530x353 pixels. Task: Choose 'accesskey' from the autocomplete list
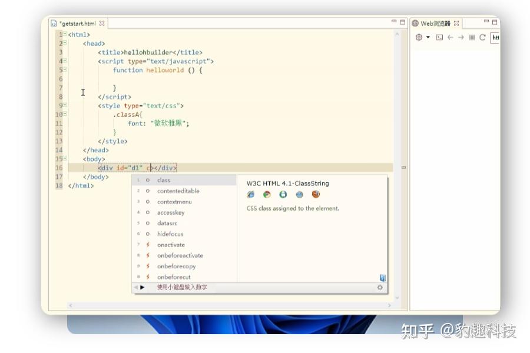[184, 212]
